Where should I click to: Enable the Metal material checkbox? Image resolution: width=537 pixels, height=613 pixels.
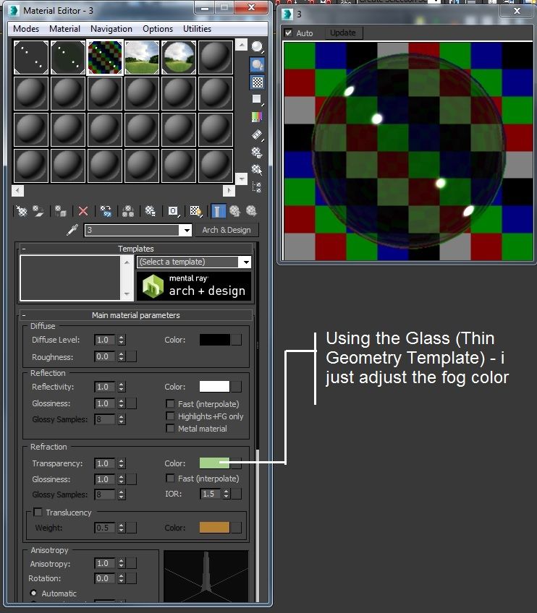(170, 429)
